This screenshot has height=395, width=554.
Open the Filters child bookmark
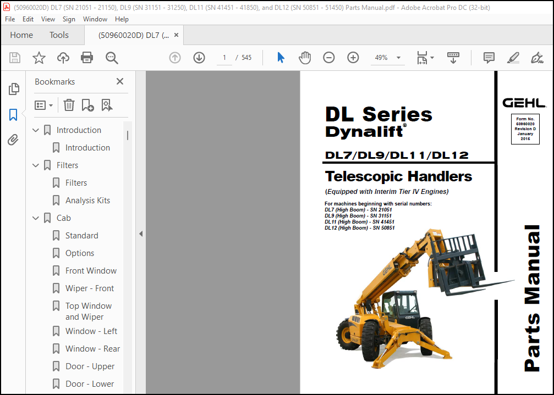click(76, 183)
